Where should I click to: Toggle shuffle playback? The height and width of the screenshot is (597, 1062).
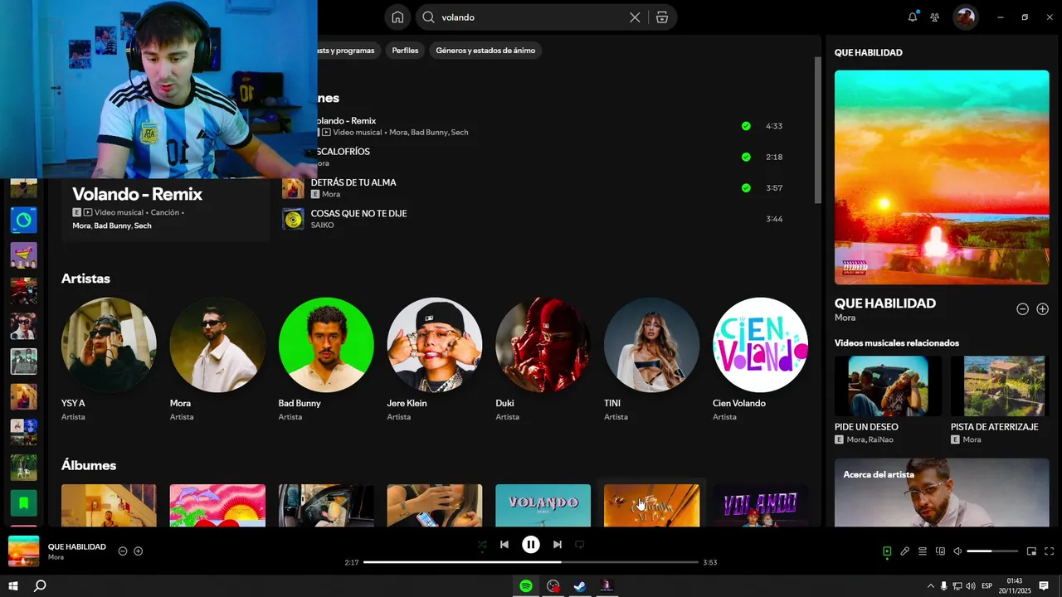coord(482,545)
